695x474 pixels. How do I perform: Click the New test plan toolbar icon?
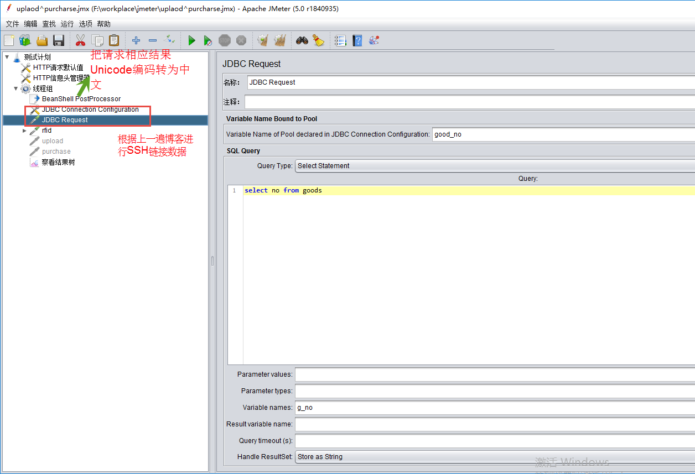(9, 40)
